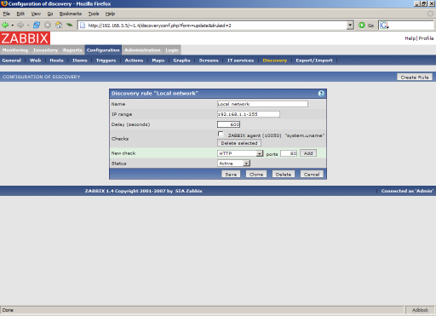Expand the address bar URL history dropdown
This screenshot has width=436, height=316.
coord(350,26)
